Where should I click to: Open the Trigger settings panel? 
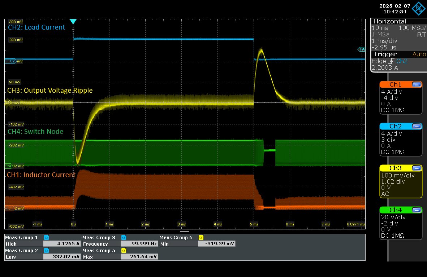(385, 54)
